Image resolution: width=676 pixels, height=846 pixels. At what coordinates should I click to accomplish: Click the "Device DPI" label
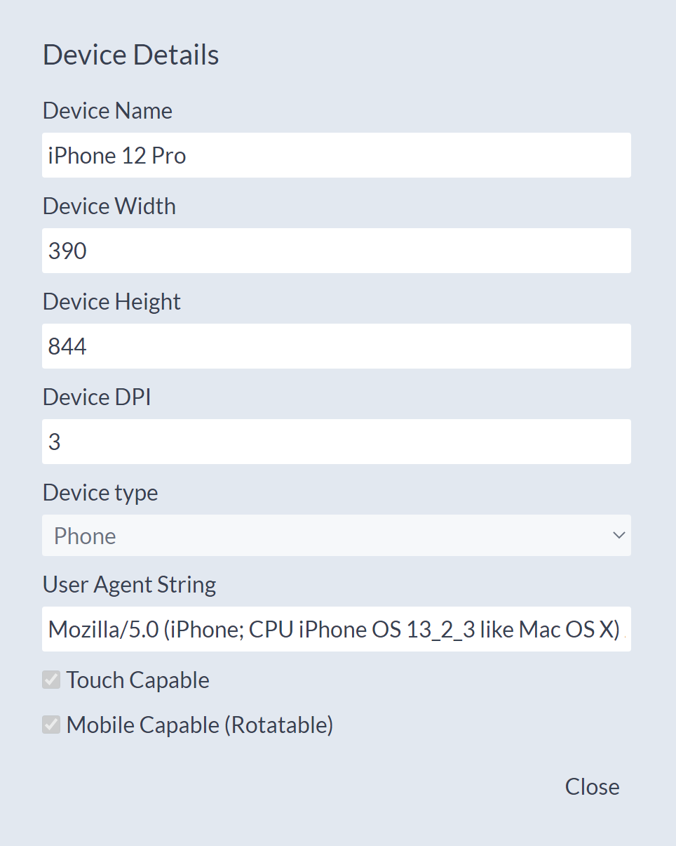97,397
